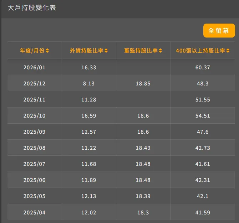The image size is (239, 223).
Task: Click the 2025/12 date cell
Action: pos(35,84)
